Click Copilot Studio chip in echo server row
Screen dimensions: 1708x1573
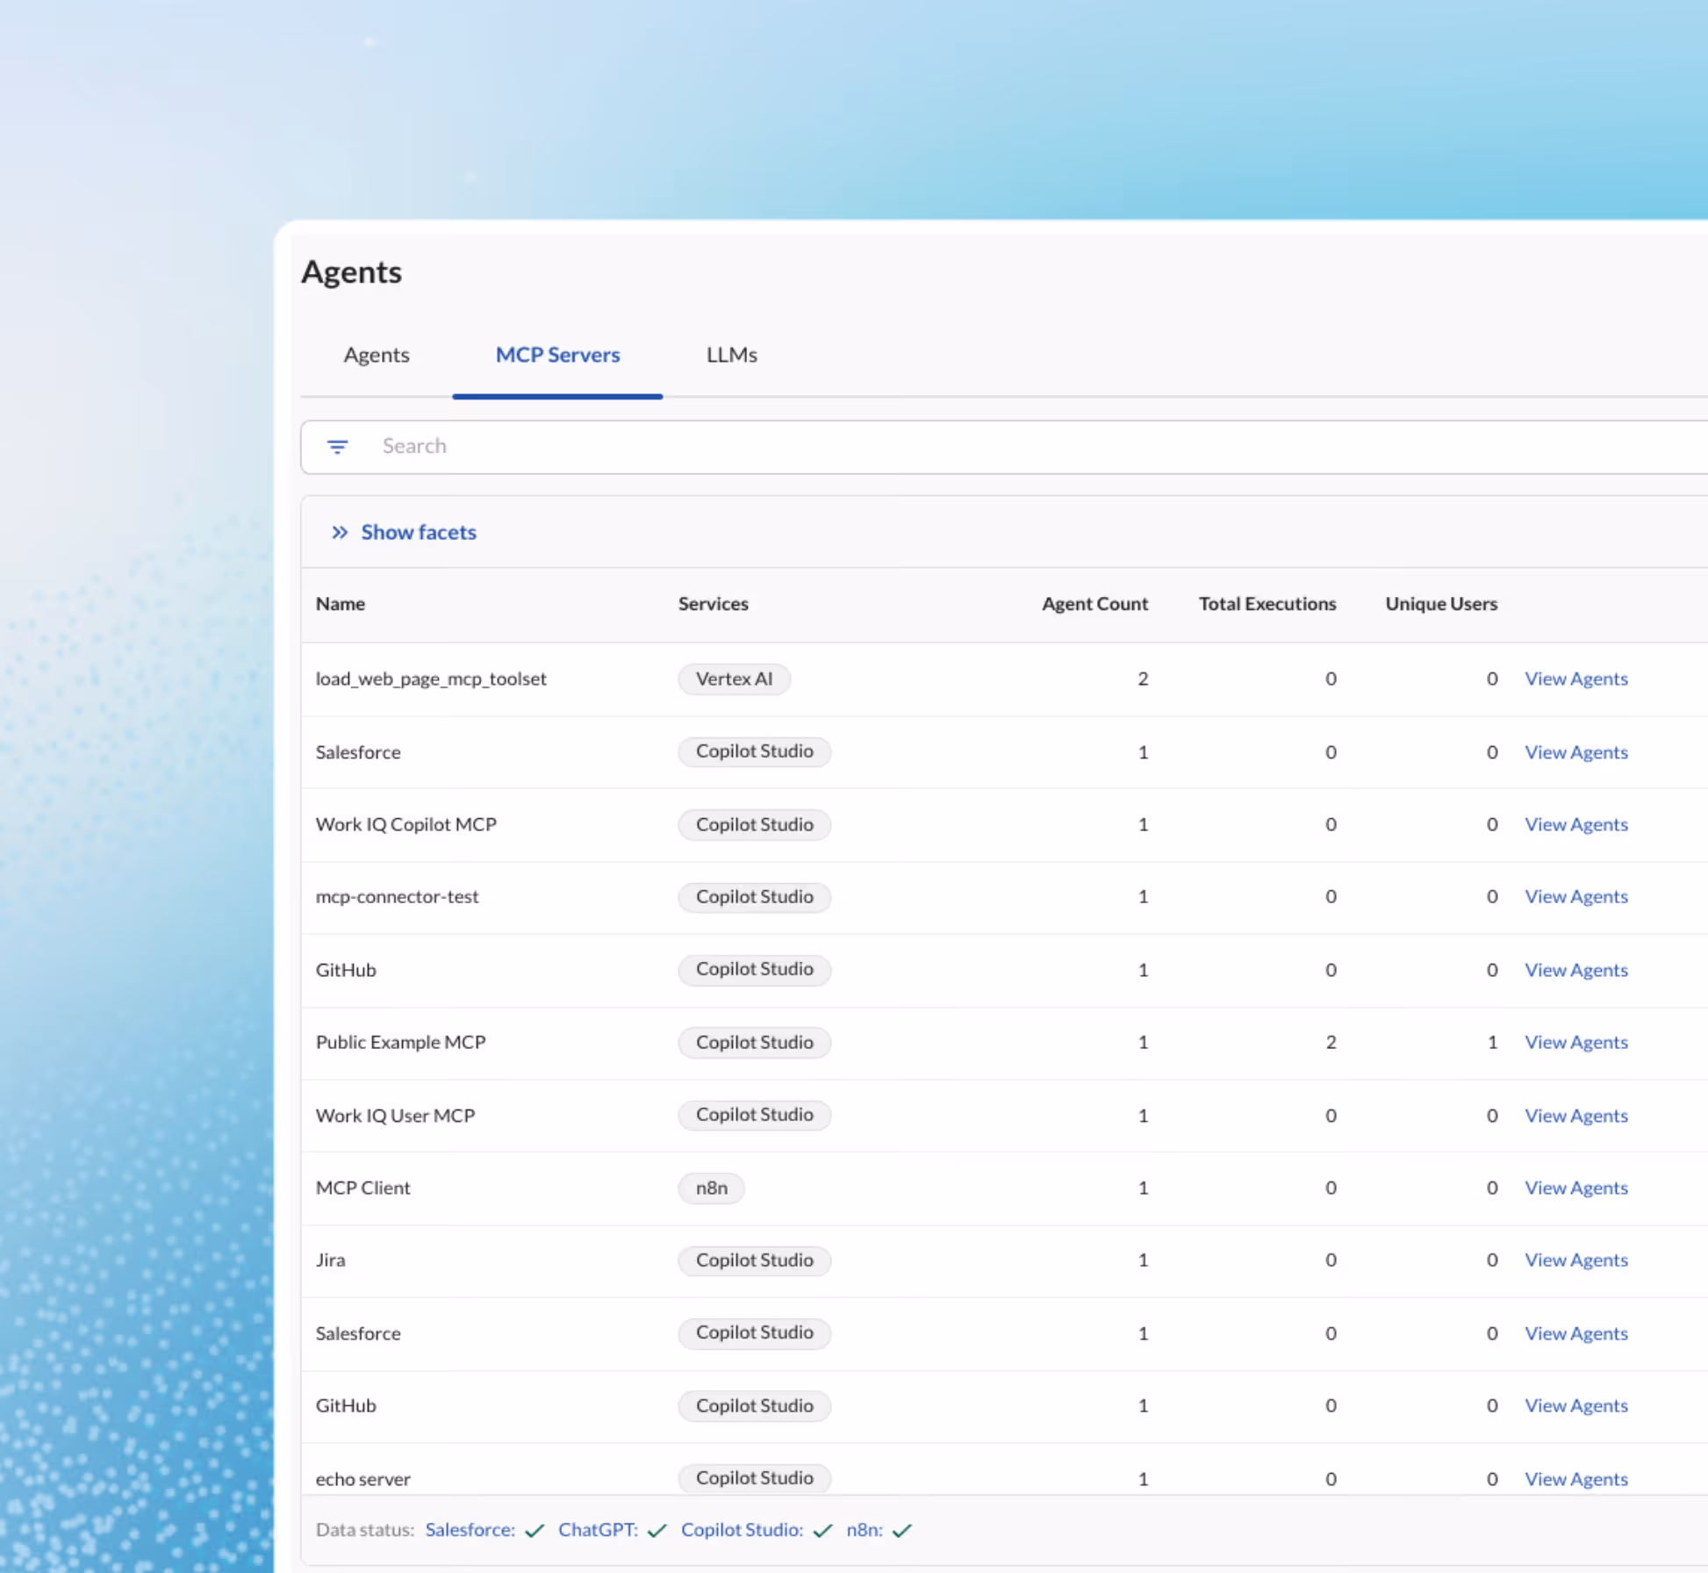coord(754,1478)
